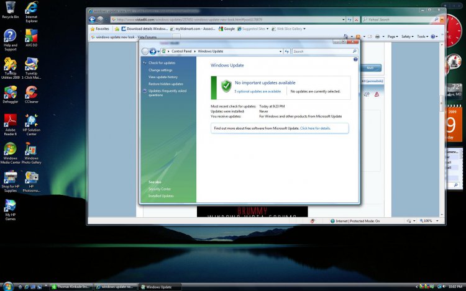466x291 pixels.
Task: Open the Control Panel address dropdown arrow
Action: pyautogui.click(x=280, y=51)
